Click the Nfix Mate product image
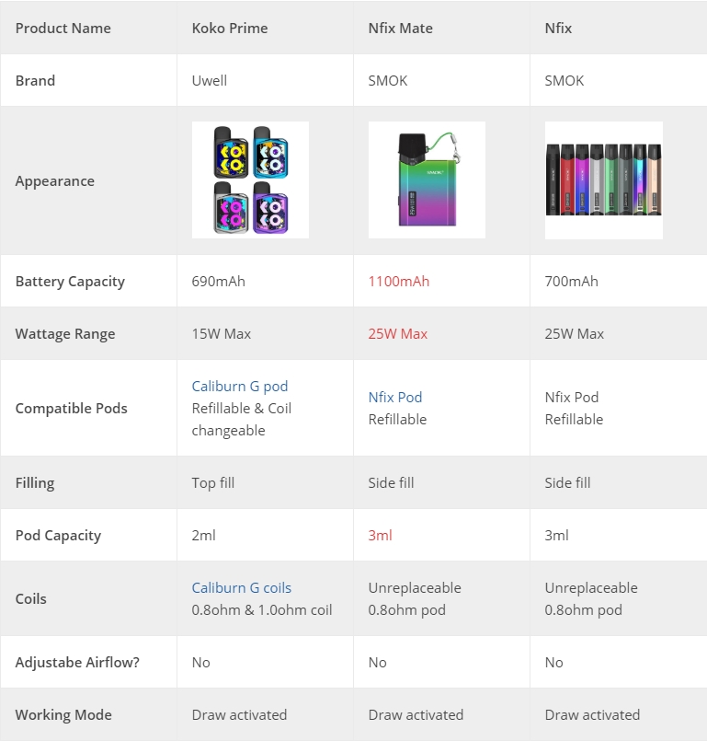707x741 pixels. (x=428, y=180)
